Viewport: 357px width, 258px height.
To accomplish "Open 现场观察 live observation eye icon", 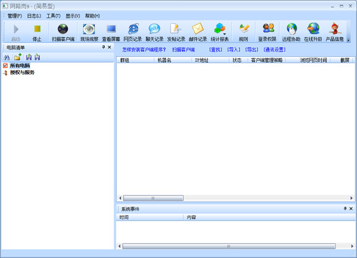I will pyautogui.click(x=89, y=29).
